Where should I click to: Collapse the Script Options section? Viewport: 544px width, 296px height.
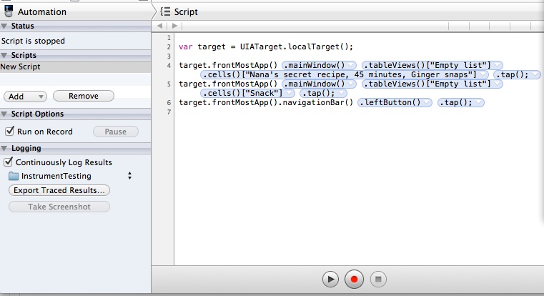4,114
